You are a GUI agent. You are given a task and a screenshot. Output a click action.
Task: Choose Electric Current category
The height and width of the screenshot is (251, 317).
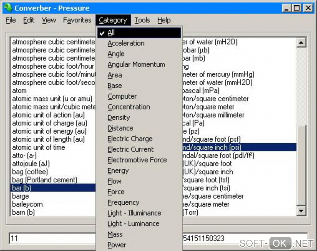[x=139, y=149]
